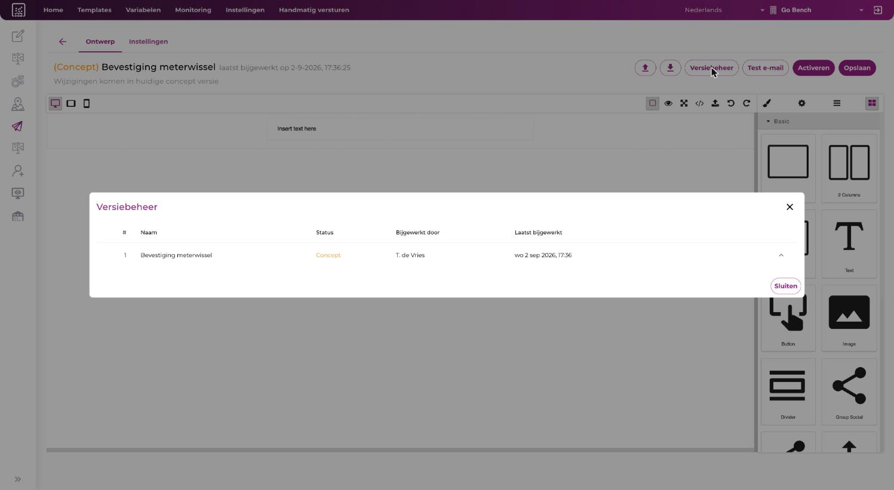Click T. de Vries cell
Viewport: 894px width, 490px height.
click(x=410, y=255)
